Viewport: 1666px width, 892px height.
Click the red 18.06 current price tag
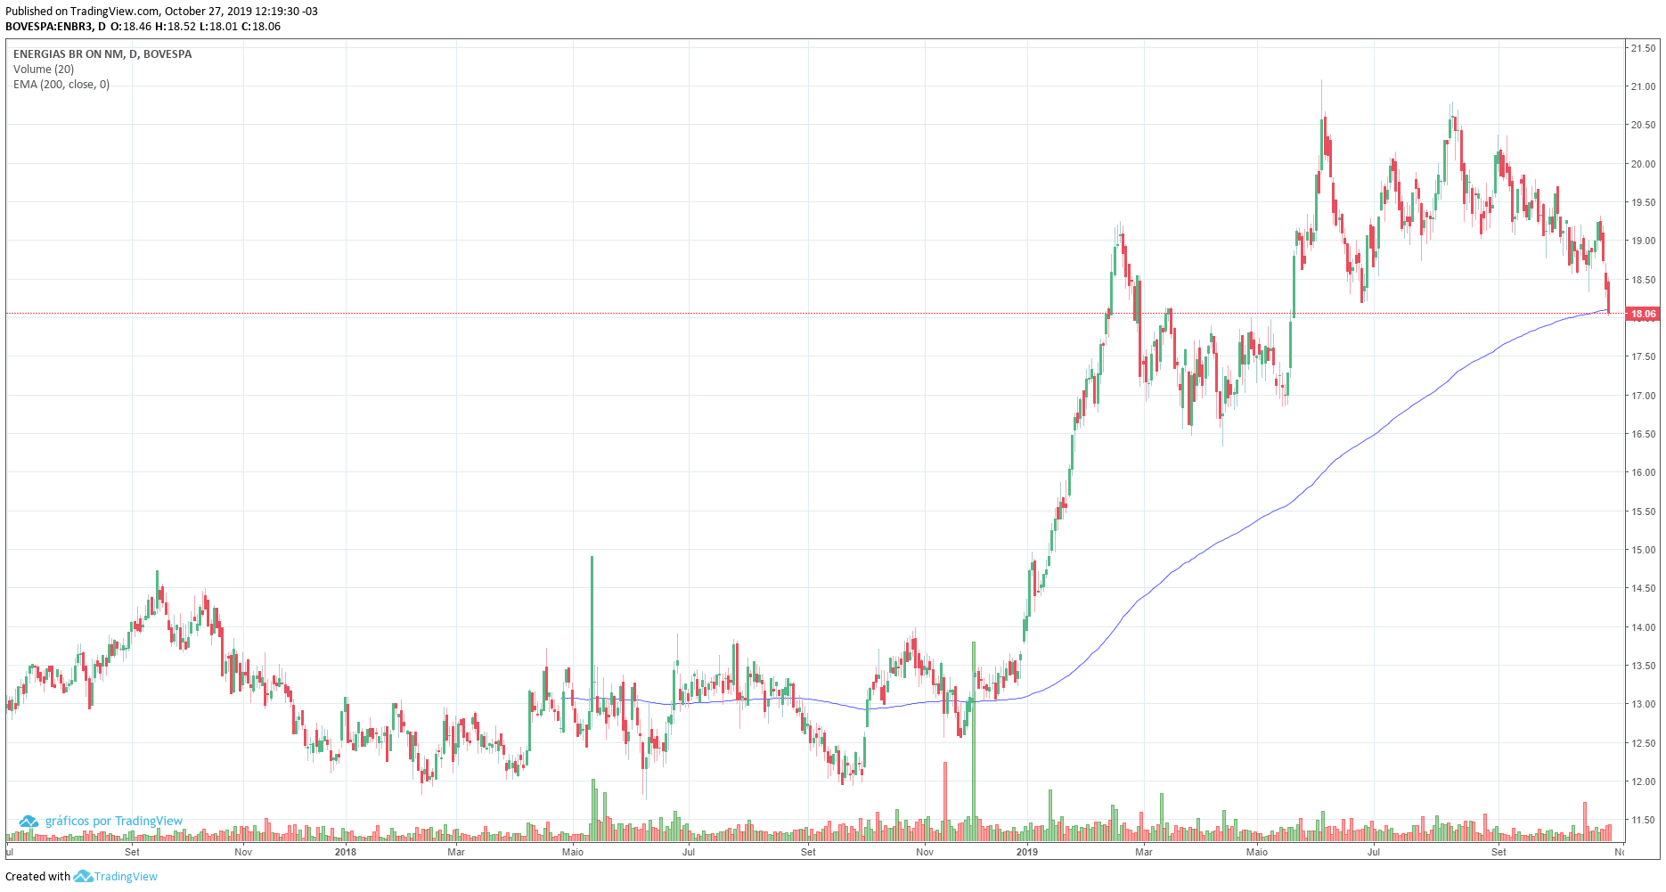pos(1642,314)
